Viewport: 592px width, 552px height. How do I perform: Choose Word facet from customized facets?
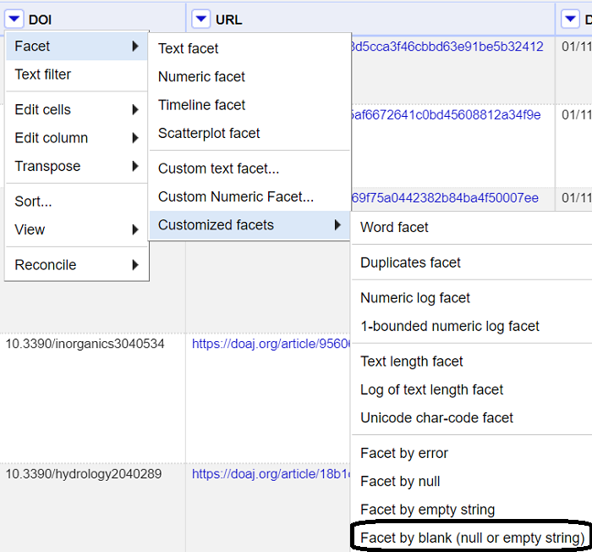[394, 227]
